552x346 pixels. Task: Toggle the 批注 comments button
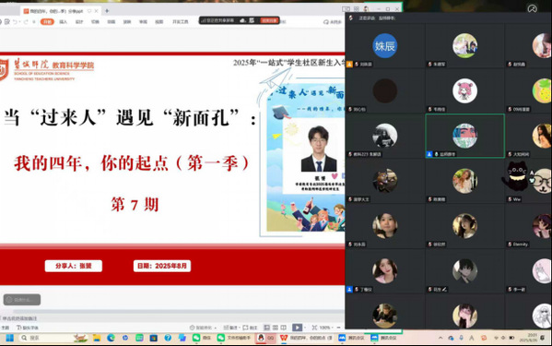tap(251, 328)
